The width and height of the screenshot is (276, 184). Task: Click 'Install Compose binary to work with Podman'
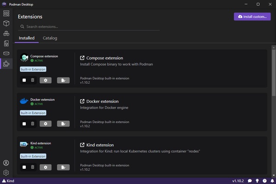(x=116, y=64)
